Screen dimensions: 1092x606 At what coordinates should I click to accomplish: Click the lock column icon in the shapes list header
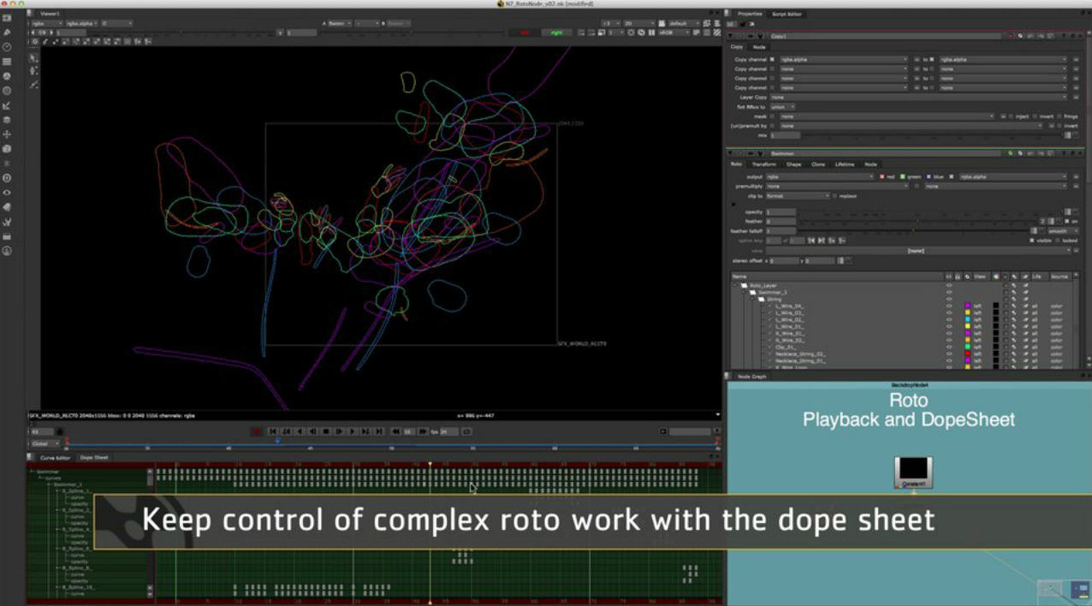[957, 276]
